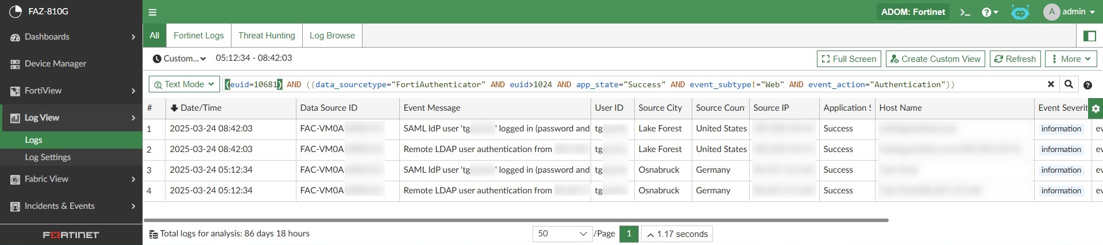Click the FAZ-810G device logo

coord(16,11)
